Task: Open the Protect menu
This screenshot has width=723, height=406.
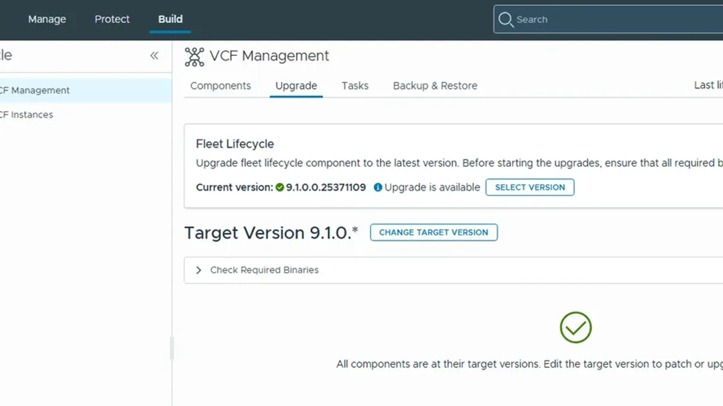Action: tap(112, 19)
